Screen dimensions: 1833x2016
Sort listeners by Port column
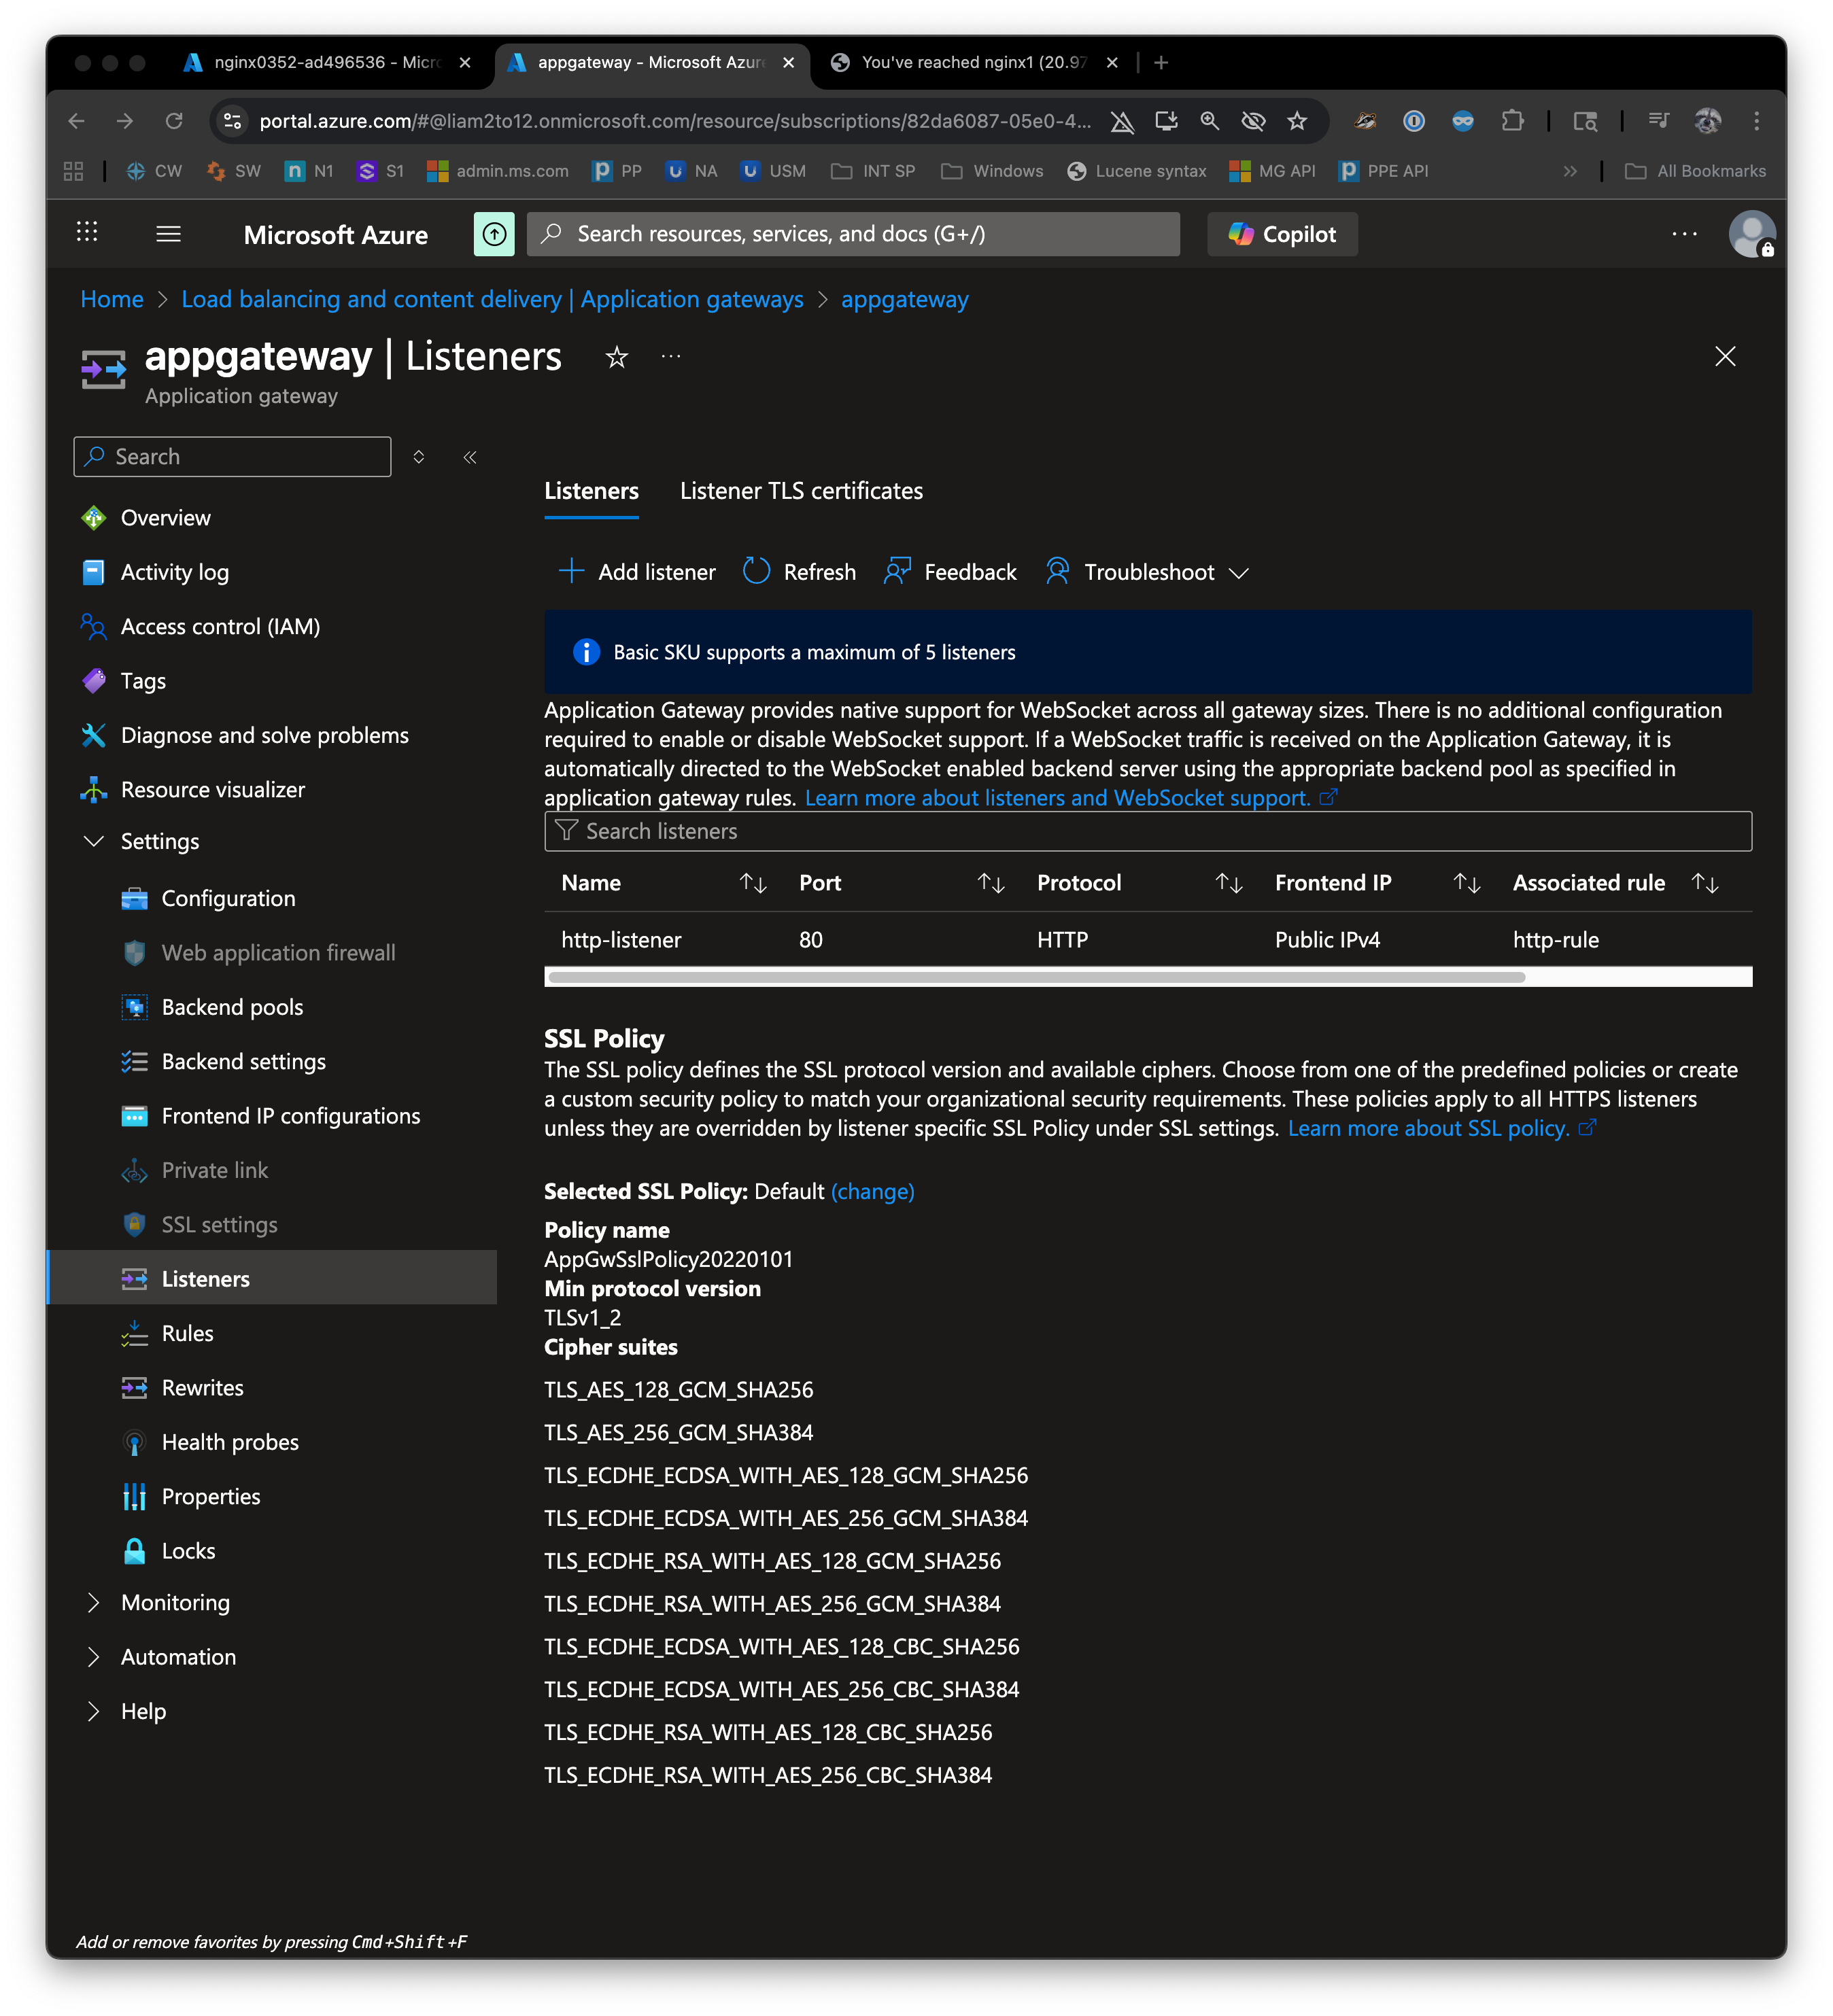tap(991, 883)
